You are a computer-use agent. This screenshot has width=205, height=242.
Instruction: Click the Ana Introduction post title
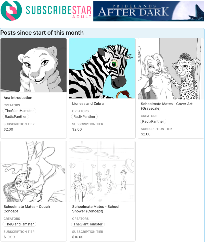[18, 98]
